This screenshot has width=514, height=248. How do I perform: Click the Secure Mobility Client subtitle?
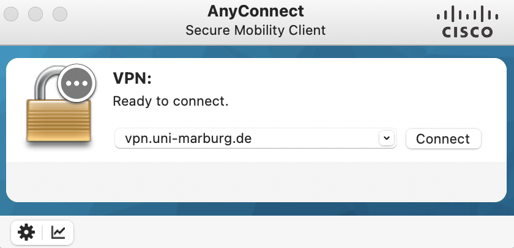click(256, 31)
